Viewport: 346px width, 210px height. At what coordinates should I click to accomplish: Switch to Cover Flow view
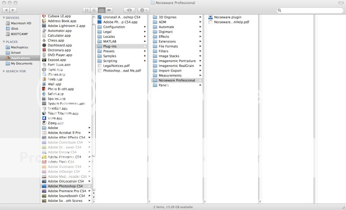pyautogui.click(x=109, y=10)
